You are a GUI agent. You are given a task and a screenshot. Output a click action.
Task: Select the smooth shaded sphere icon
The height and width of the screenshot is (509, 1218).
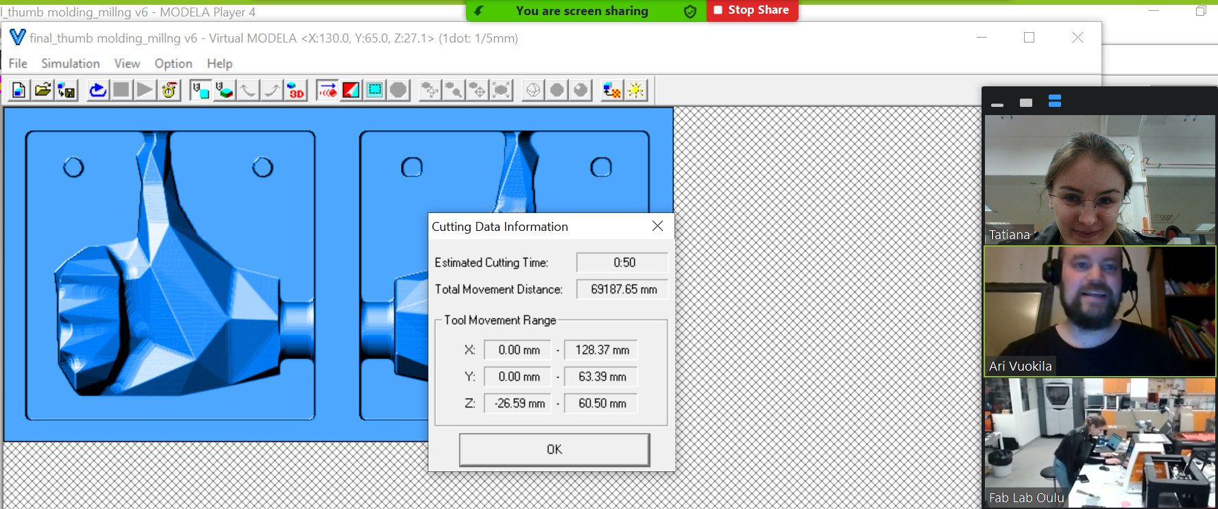581,90
